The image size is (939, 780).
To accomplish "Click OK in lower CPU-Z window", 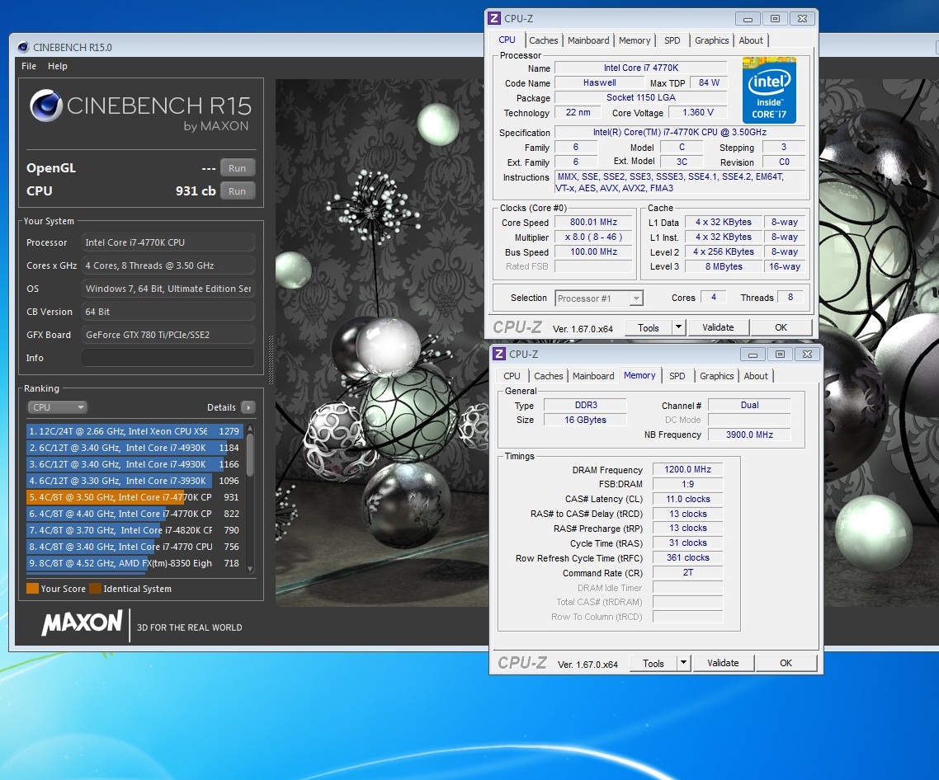I will pyautogui.click(x=786, y=663).
